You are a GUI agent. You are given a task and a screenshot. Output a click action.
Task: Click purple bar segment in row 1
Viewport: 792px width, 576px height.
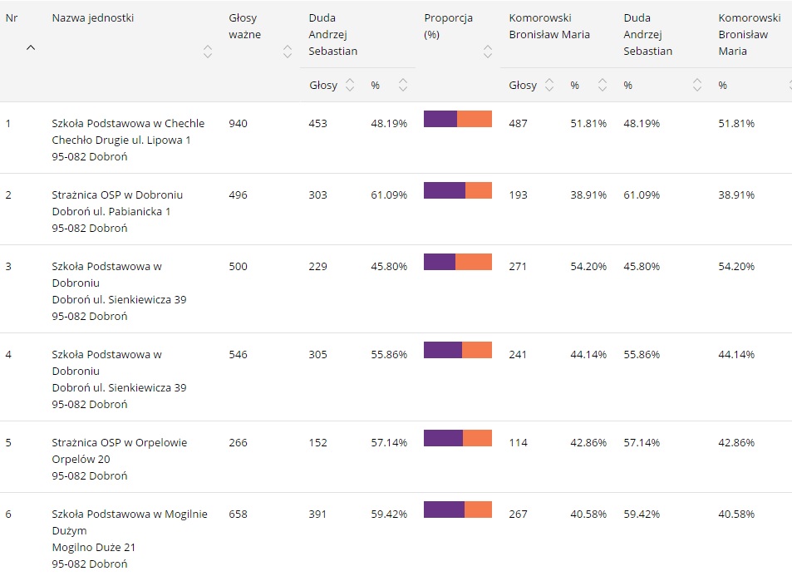pyautogui.click(x=440, y=119)
